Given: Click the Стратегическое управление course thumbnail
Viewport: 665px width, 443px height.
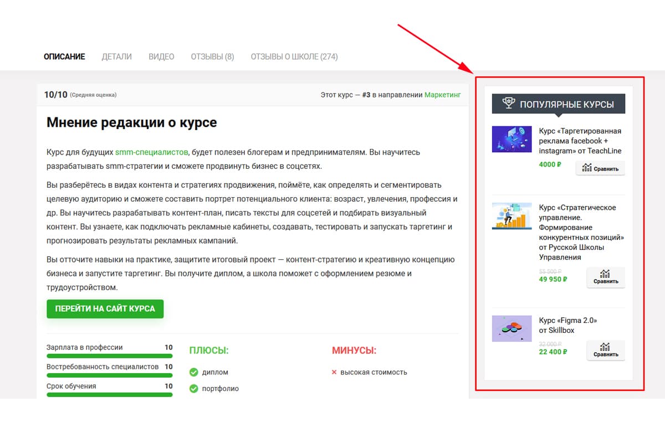Looking at the screenshot, I should pos(511,216).
